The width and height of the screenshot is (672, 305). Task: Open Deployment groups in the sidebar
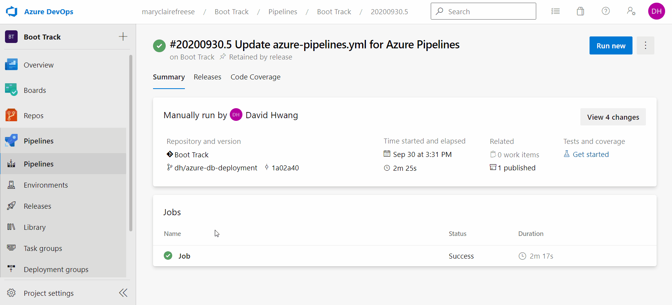pos(63,269)
